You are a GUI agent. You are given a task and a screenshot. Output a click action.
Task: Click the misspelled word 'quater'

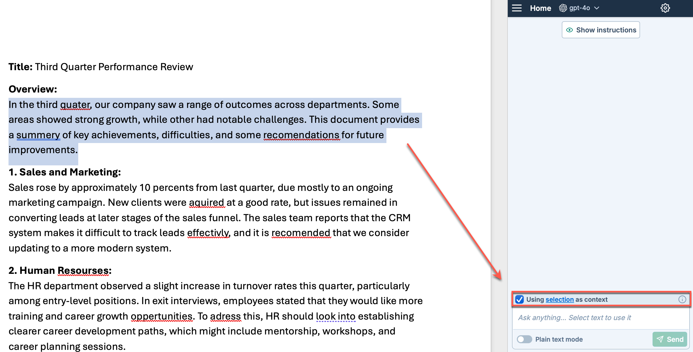click(75, 105)
